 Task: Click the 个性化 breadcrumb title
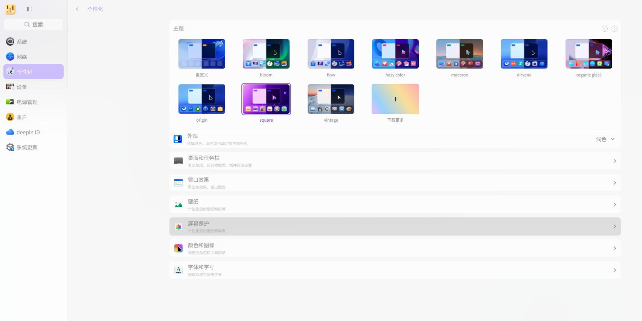pos(95,9)
